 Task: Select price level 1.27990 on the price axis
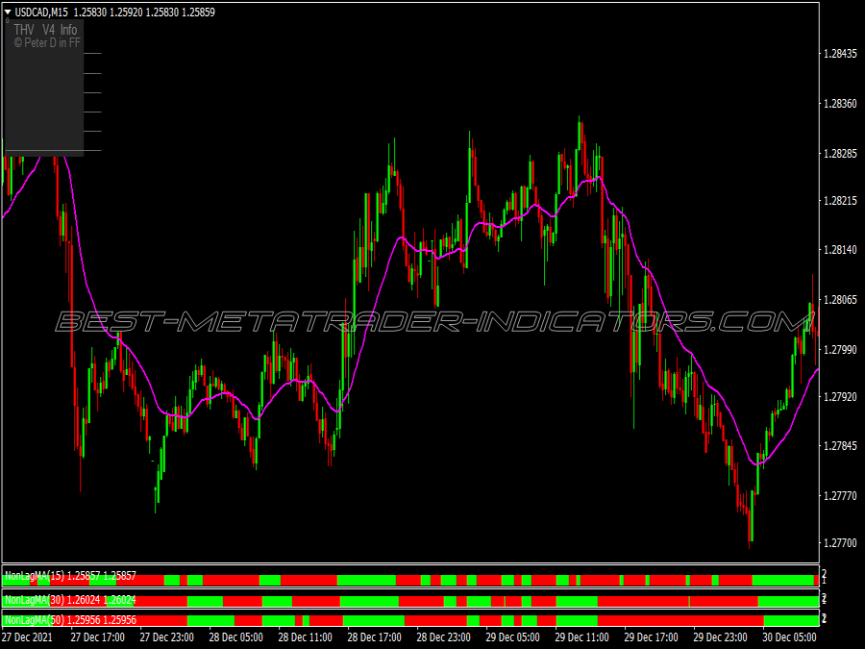point(840,349)
